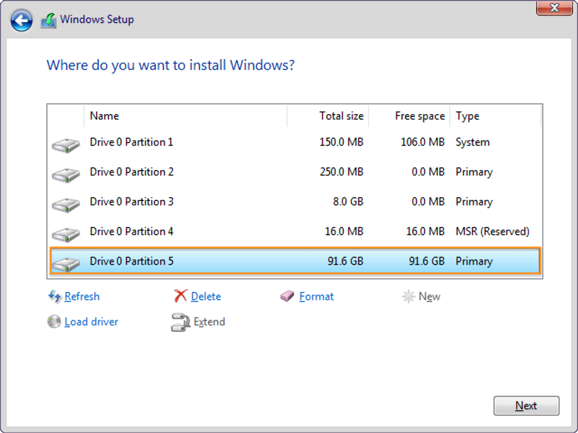The width and height of the screenshot is (578, 433).
Task: Click the blue back arrow button
Action: click(21, 20)
